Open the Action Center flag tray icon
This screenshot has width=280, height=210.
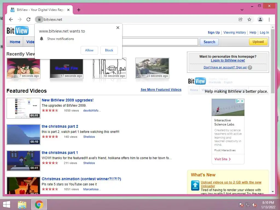pos(241,205)
